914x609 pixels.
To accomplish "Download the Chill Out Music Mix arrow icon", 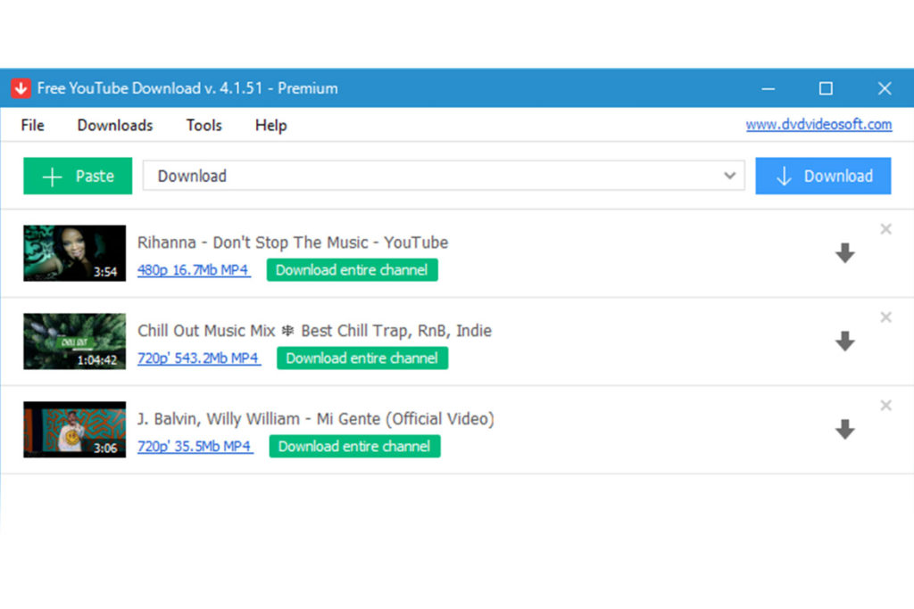I will (844, 342).
